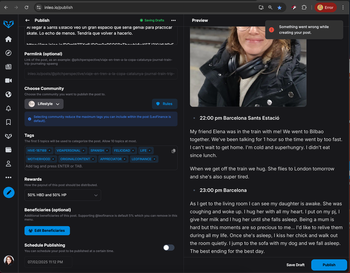Remove the HIVE-187189 tag
350x273 pixels.
pyautogui.click(x=50, y=150)
